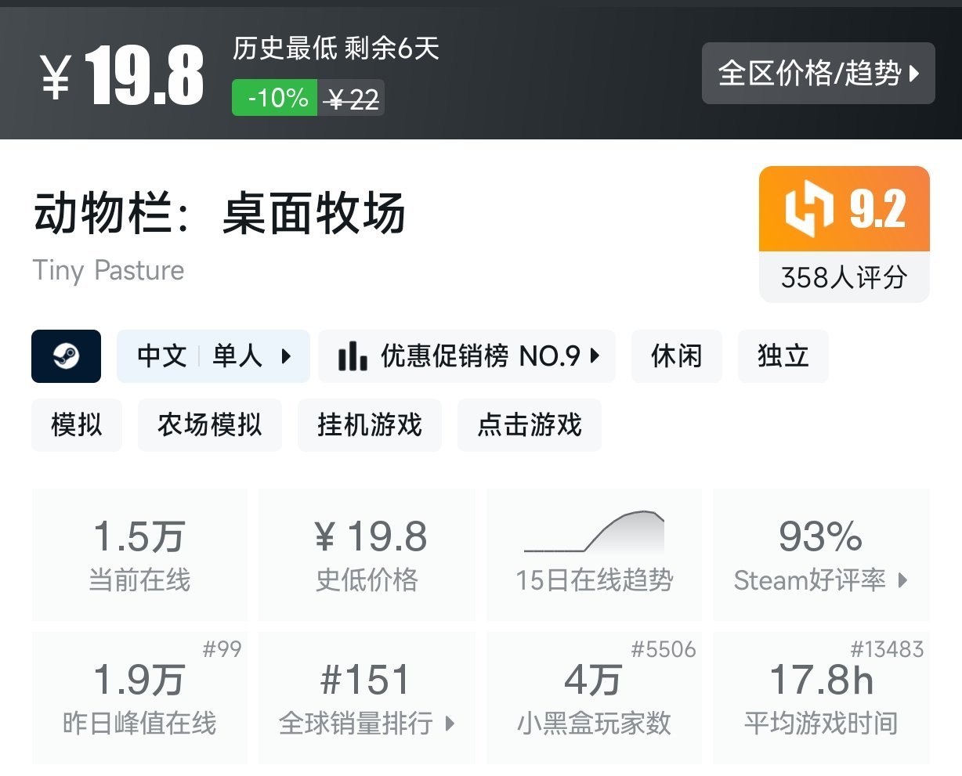This screenshot has height=776, width=962.
Task: Click the bar chart icon beside 优惠促销榜
Action: coord(353,357)
